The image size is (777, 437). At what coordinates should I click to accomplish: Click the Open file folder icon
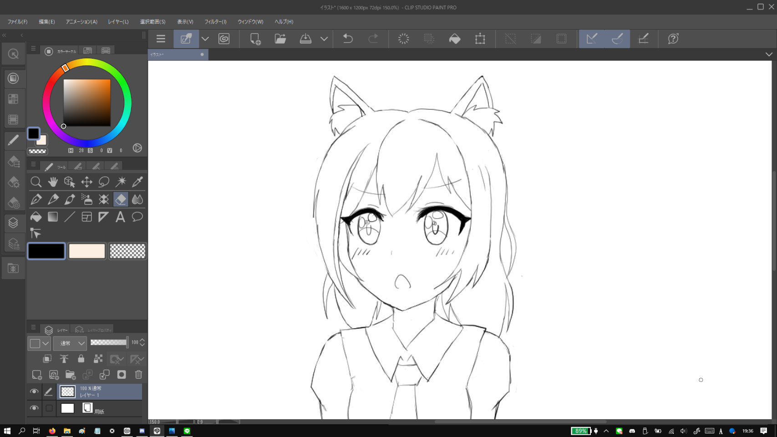280,39
